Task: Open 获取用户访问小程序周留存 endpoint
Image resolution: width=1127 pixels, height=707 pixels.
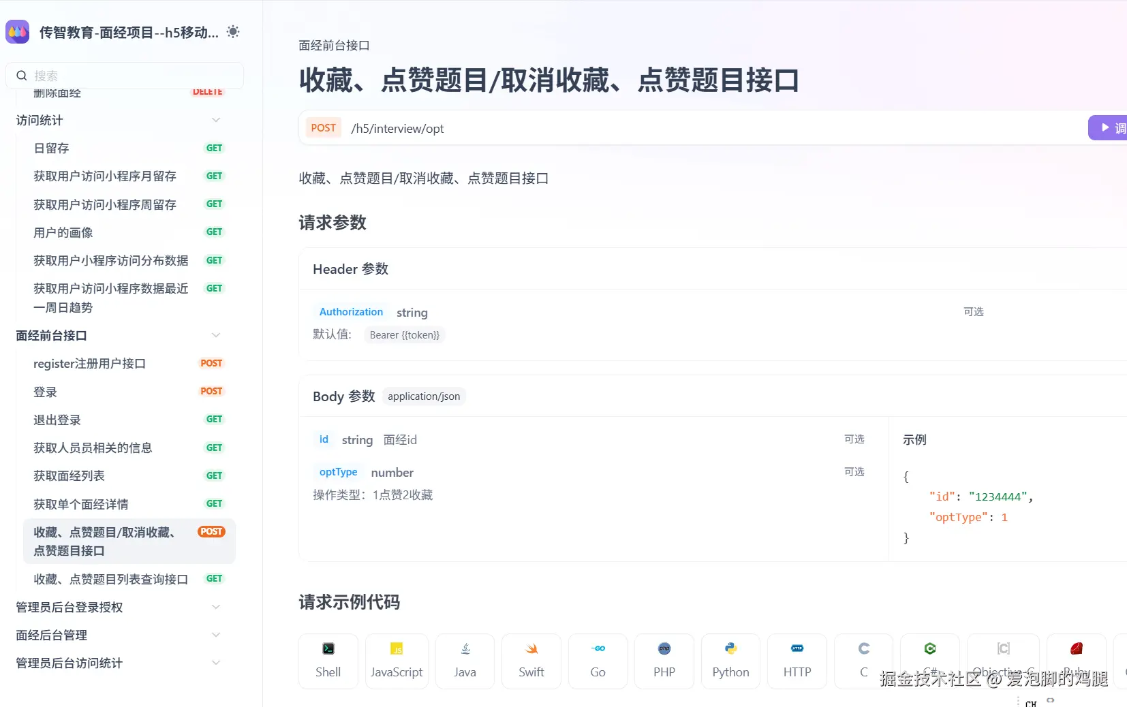Action: coord(129,204)
